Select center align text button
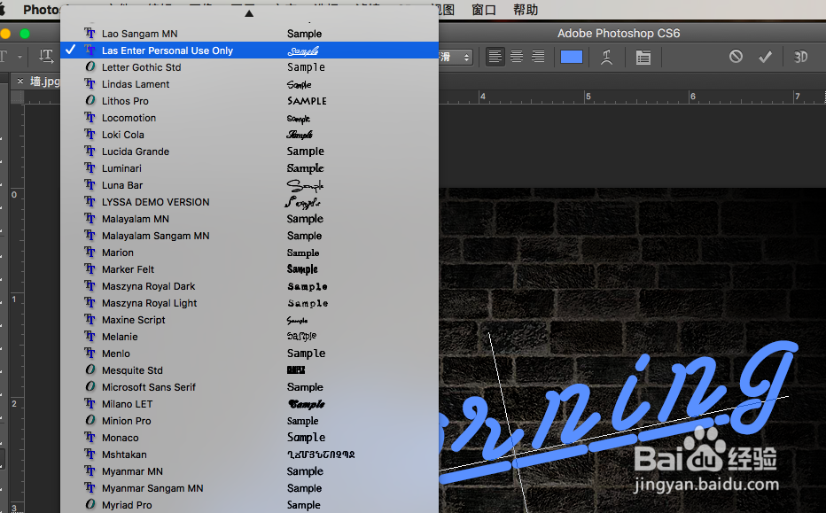Screen dimensions: 826x513 point(517,57)
